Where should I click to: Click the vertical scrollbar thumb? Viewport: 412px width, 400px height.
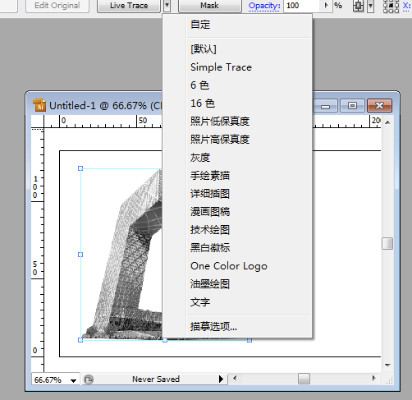click(x=387, y=243)
